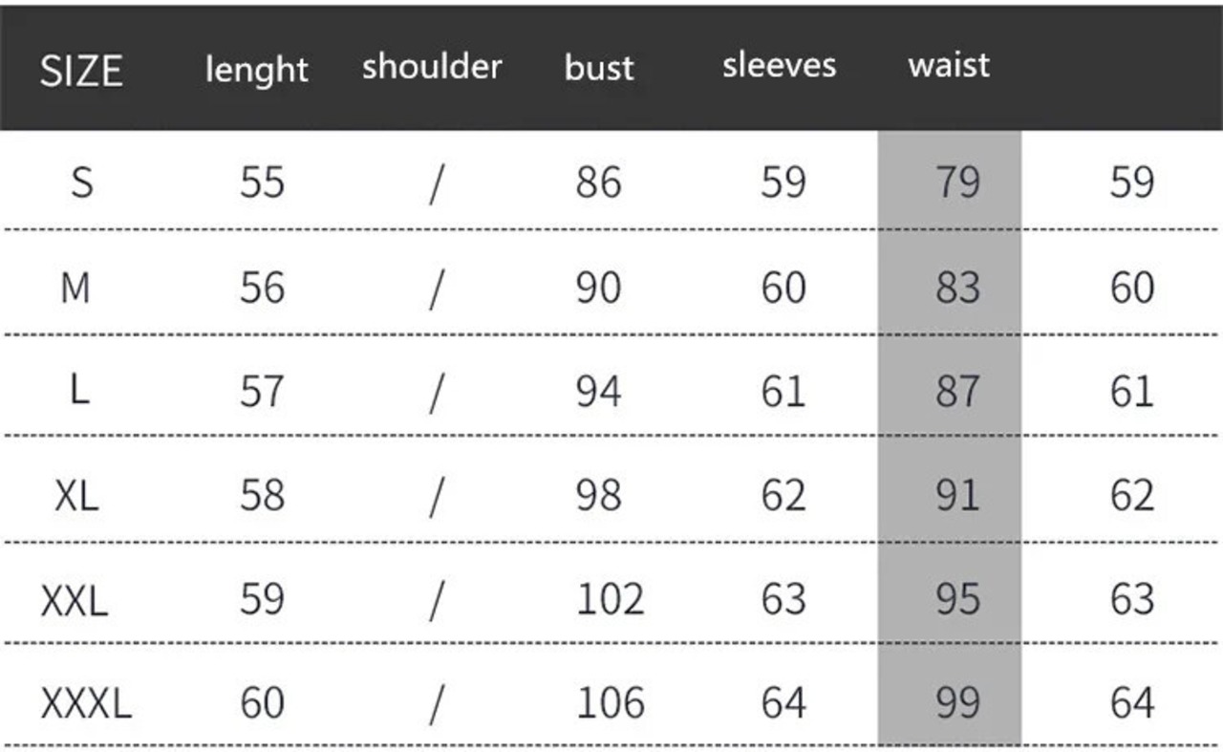Screen dimensions: 1223x752
Task: Click the waist column header
Action: (x=949, y=65)
